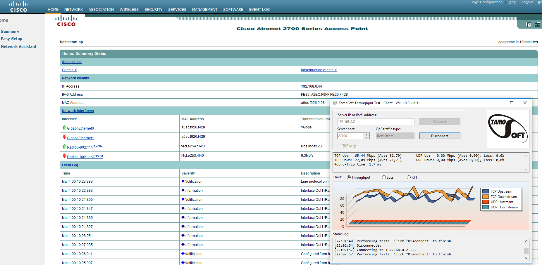Open the Event Log section link
Viewport: 542px width, 265px height.
click(70, 165)
